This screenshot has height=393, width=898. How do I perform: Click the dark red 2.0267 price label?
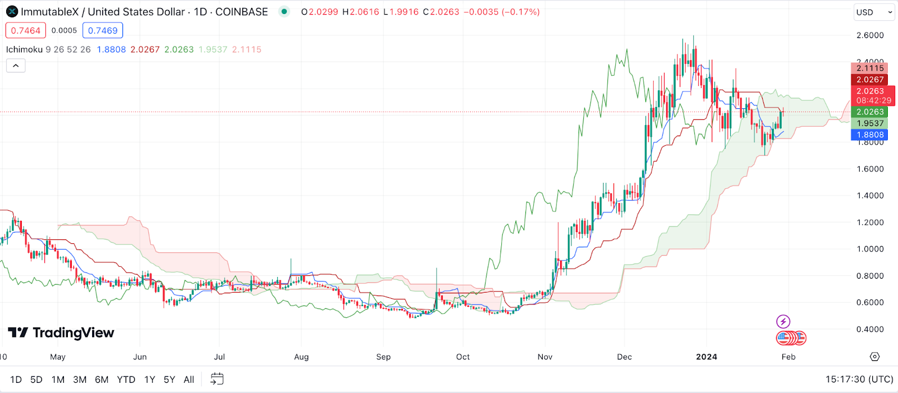tap(869, 80)
